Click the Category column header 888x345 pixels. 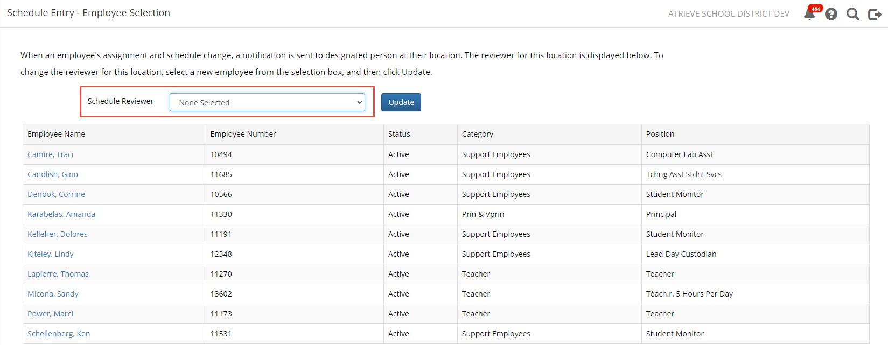[478, 134]
